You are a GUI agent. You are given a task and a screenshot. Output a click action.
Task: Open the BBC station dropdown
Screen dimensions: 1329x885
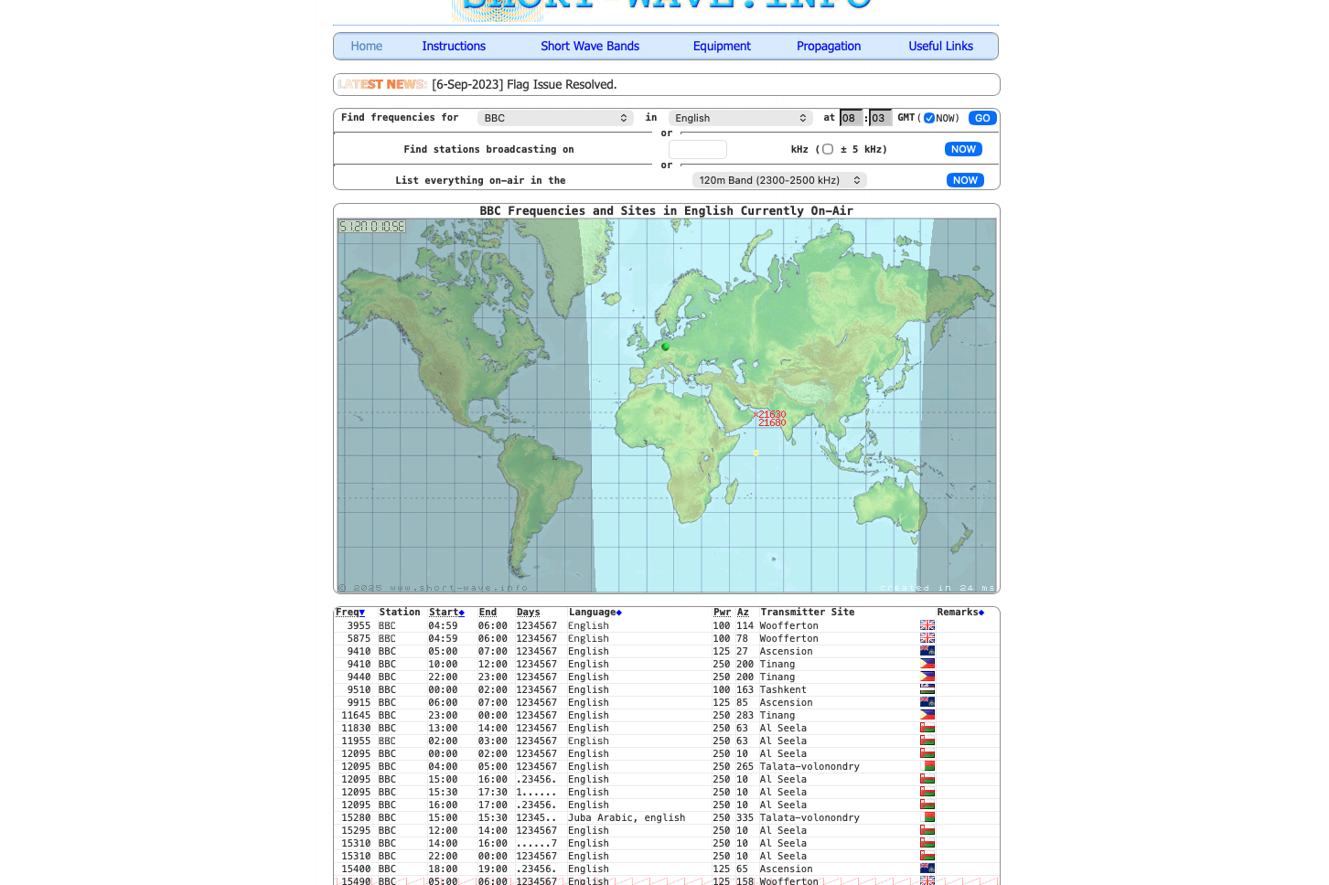click(x=555, y=118)
